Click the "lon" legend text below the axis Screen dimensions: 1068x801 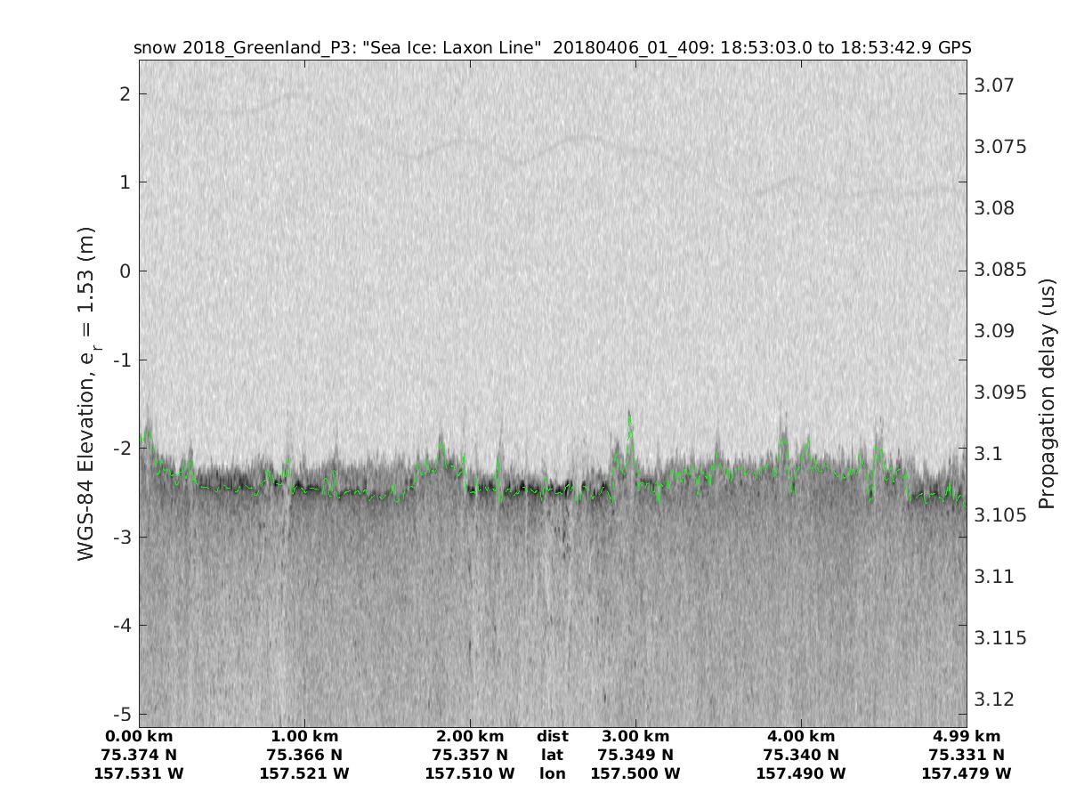552,773
